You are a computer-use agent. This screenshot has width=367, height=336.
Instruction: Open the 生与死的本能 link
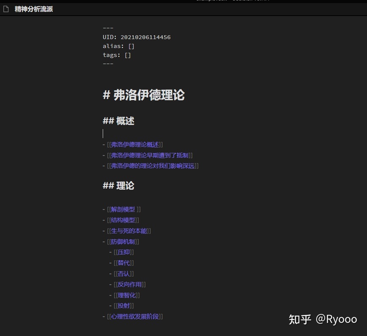(129, 231)
